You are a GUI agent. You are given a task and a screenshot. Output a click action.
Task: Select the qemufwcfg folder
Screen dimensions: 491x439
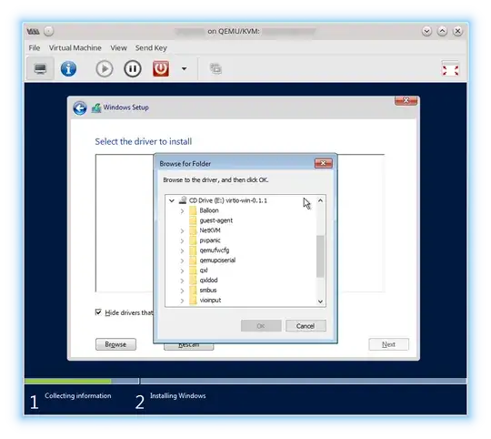215,250
